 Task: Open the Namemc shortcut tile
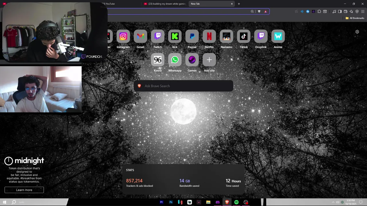(227, 37)
